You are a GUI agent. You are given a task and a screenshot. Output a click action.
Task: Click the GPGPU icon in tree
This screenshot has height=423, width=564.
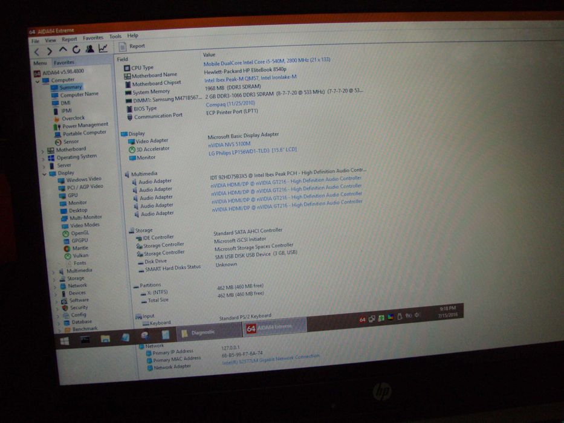pos(66,241)
